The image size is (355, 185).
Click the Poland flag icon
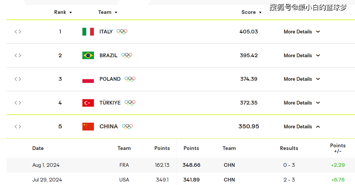point(88,79)
